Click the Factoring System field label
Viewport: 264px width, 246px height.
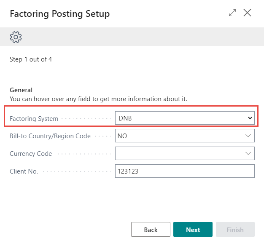(x=34, y=119)
